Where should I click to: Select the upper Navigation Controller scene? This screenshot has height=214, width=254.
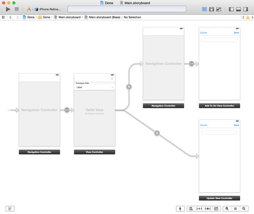coord(163,63)
